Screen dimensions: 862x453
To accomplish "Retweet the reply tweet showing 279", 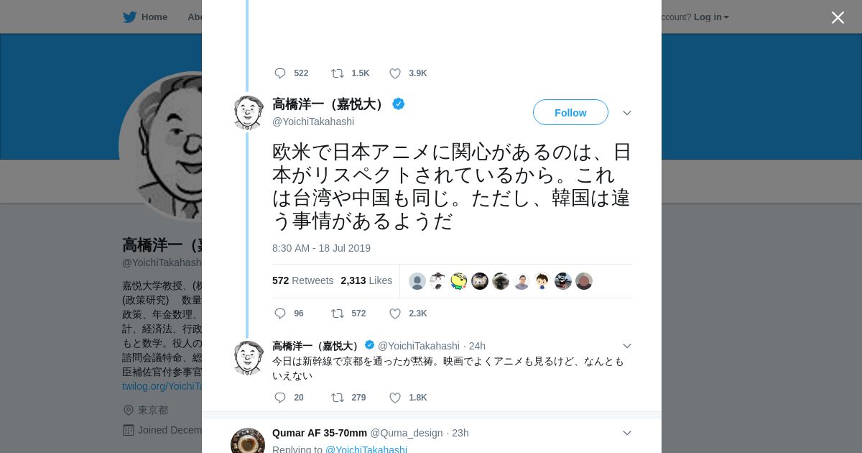I will 338,398.
